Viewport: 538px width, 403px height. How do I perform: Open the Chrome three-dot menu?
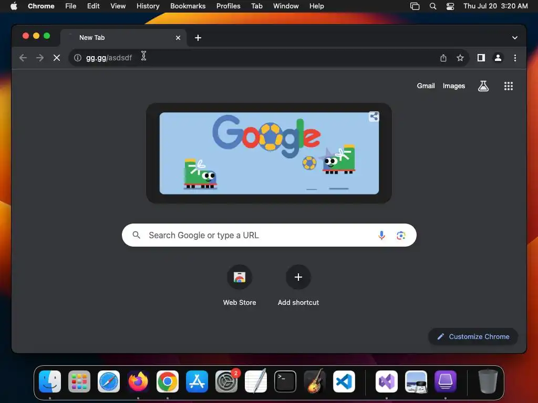point(515,58)
